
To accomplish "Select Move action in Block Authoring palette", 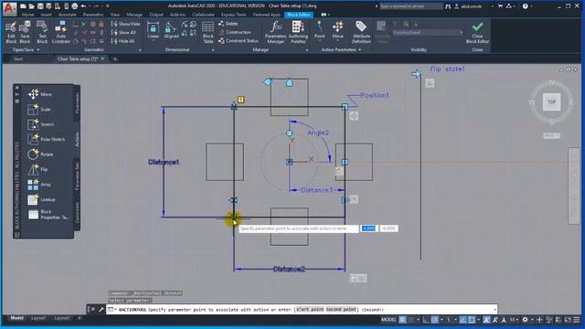I will pos(40,94).
